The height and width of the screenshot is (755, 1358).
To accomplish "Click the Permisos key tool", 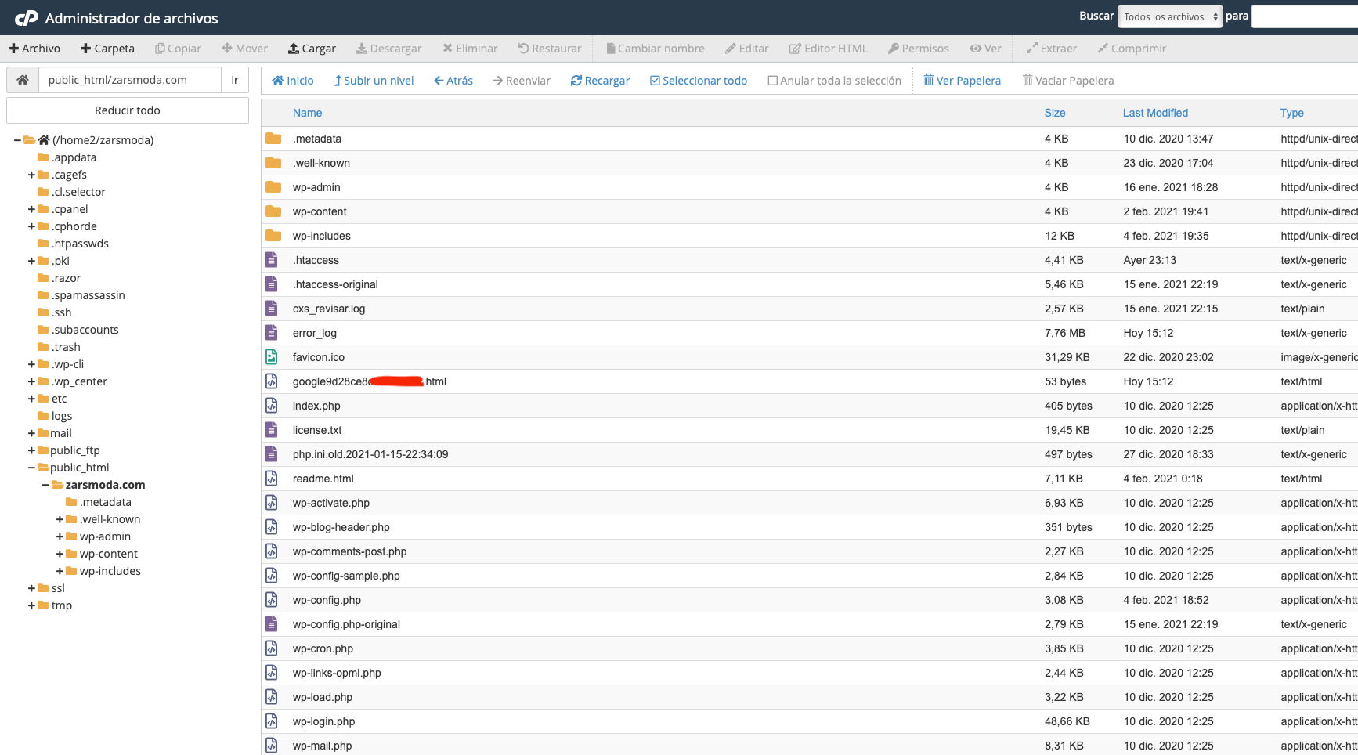I will 919,49.
